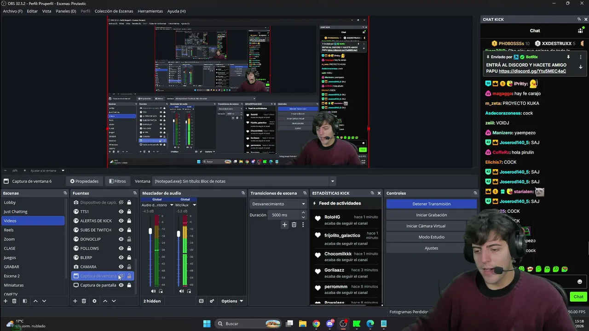This screenshot has width=589, height=331.
Task: Unlock the TTS1 source lock
Action: (129, 211)
